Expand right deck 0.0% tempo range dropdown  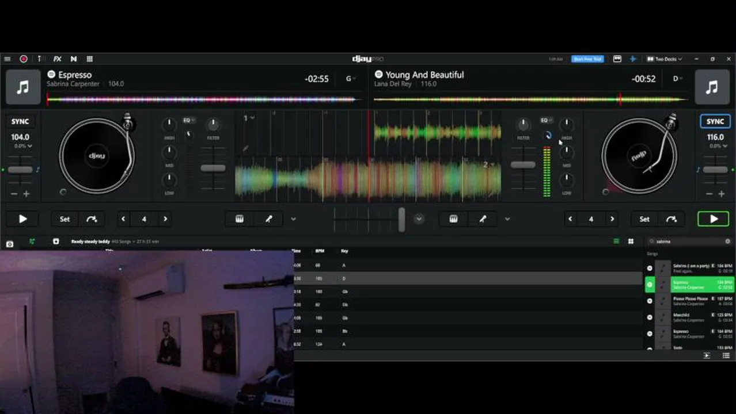718,146
